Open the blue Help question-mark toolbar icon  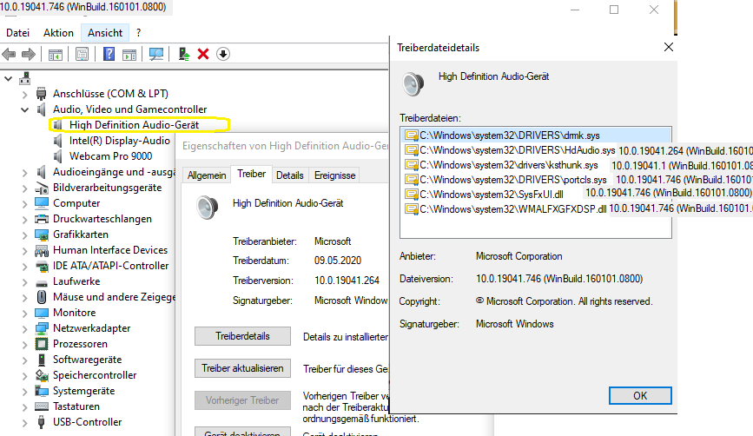click(x=109, y=54)
